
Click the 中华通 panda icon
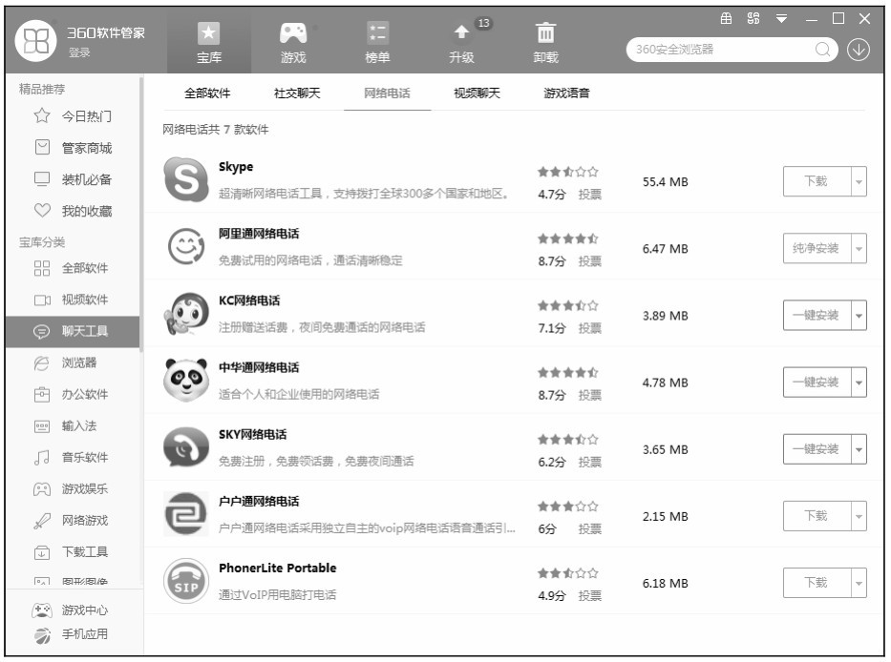pos(186,381)
